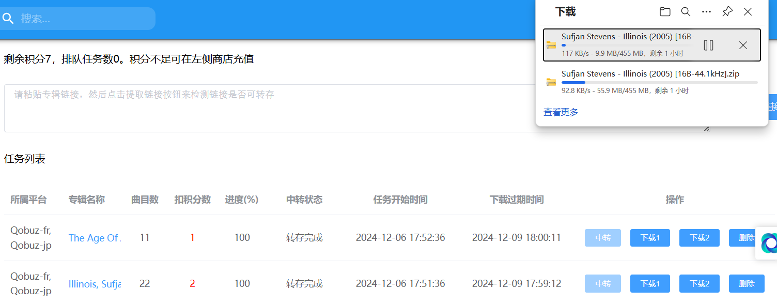This screenshot has width=777, height=304.
Task: Click the 下载 panel title
Action: tap(565, 11)
